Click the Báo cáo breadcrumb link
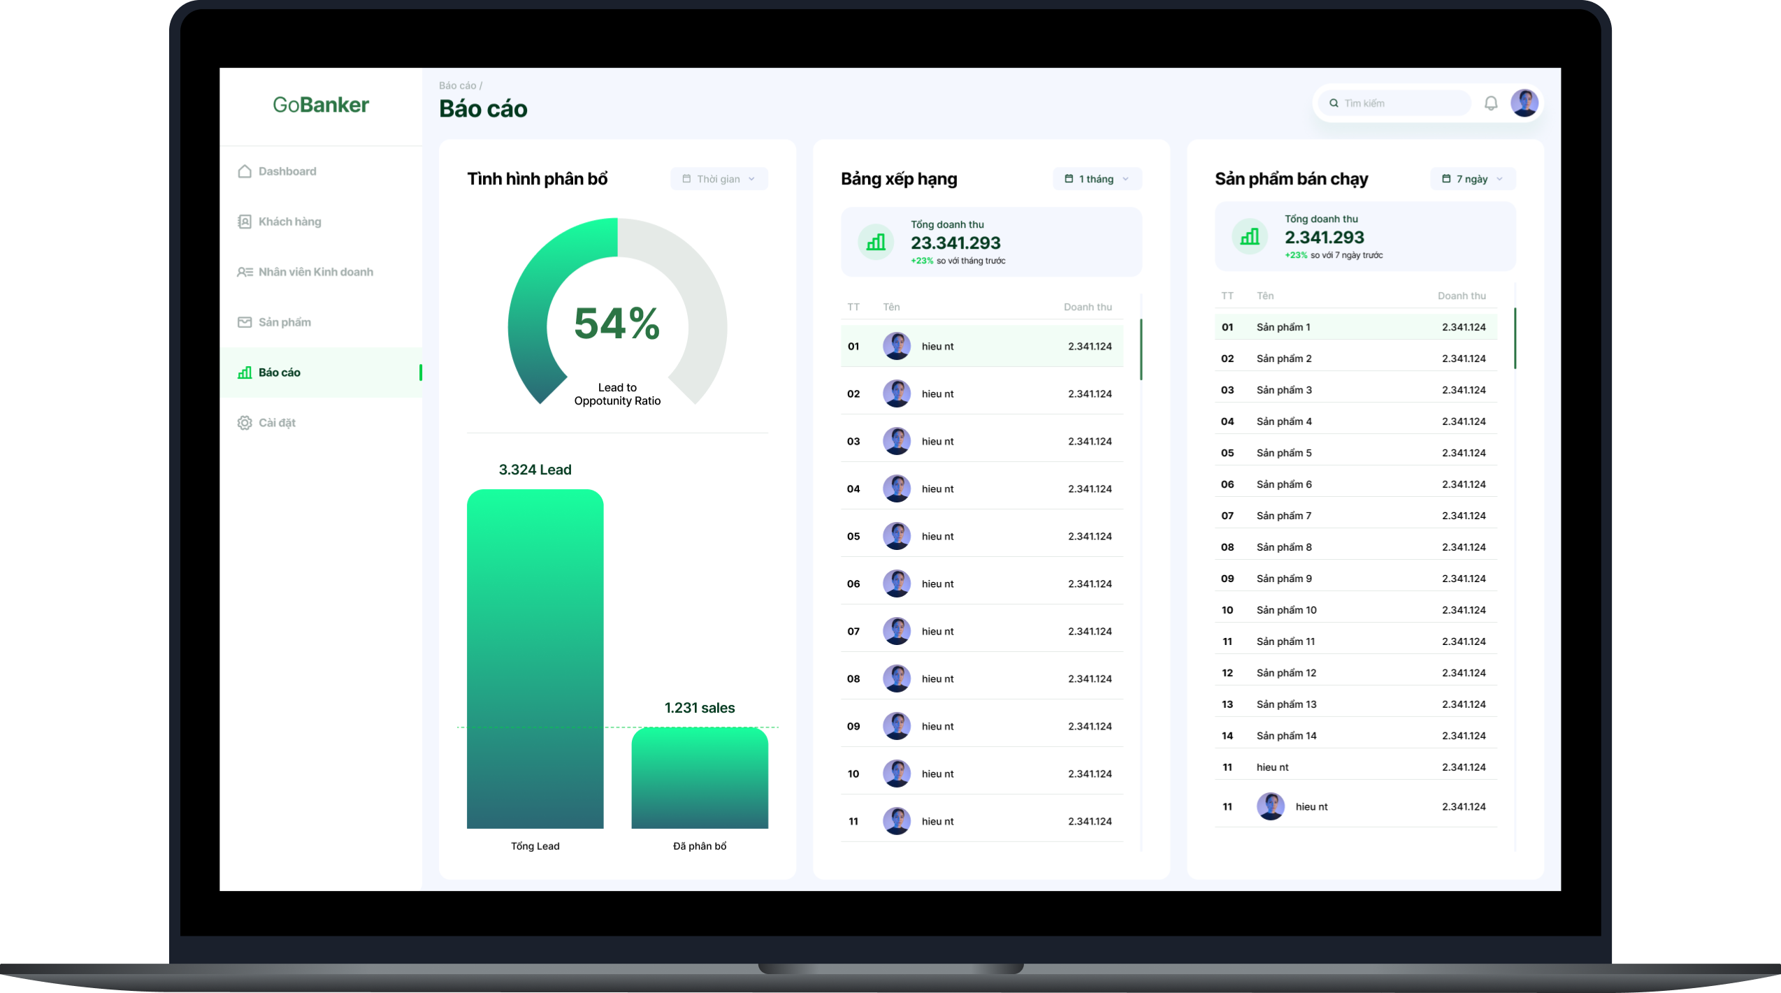 457,85
